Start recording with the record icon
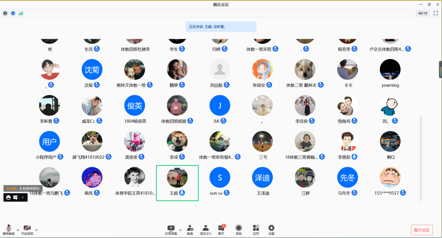This screenshot has height=238, width=442. pyautogui.click(x=239, y=228)
